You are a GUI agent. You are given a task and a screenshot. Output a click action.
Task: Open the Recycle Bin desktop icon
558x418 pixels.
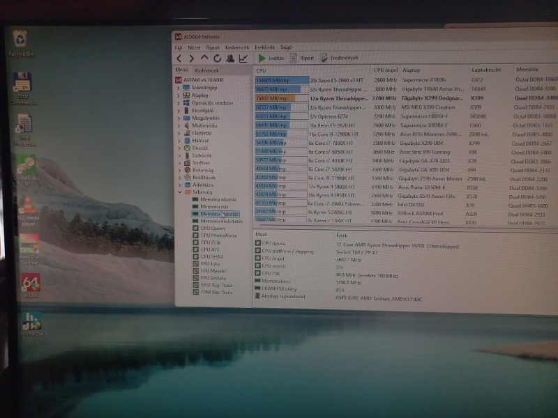click(21, 44)
